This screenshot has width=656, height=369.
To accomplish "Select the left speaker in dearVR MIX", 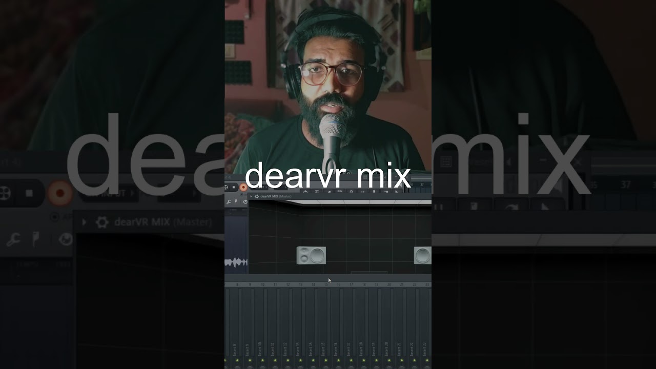I will [x=311, y=255].
